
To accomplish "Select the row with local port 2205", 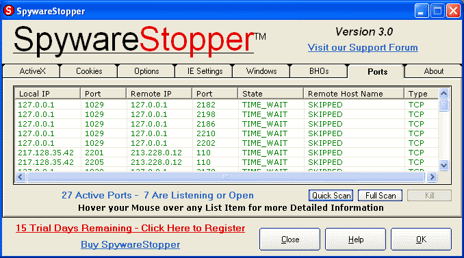I will 227,162.
